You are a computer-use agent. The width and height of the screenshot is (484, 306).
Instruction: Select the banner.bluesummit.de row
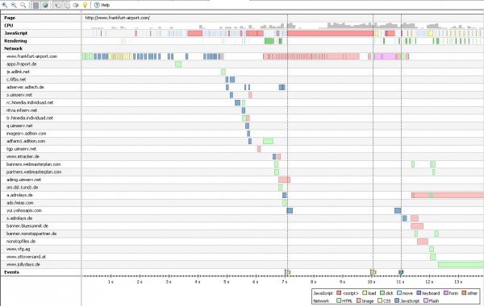tap(27, 226)
